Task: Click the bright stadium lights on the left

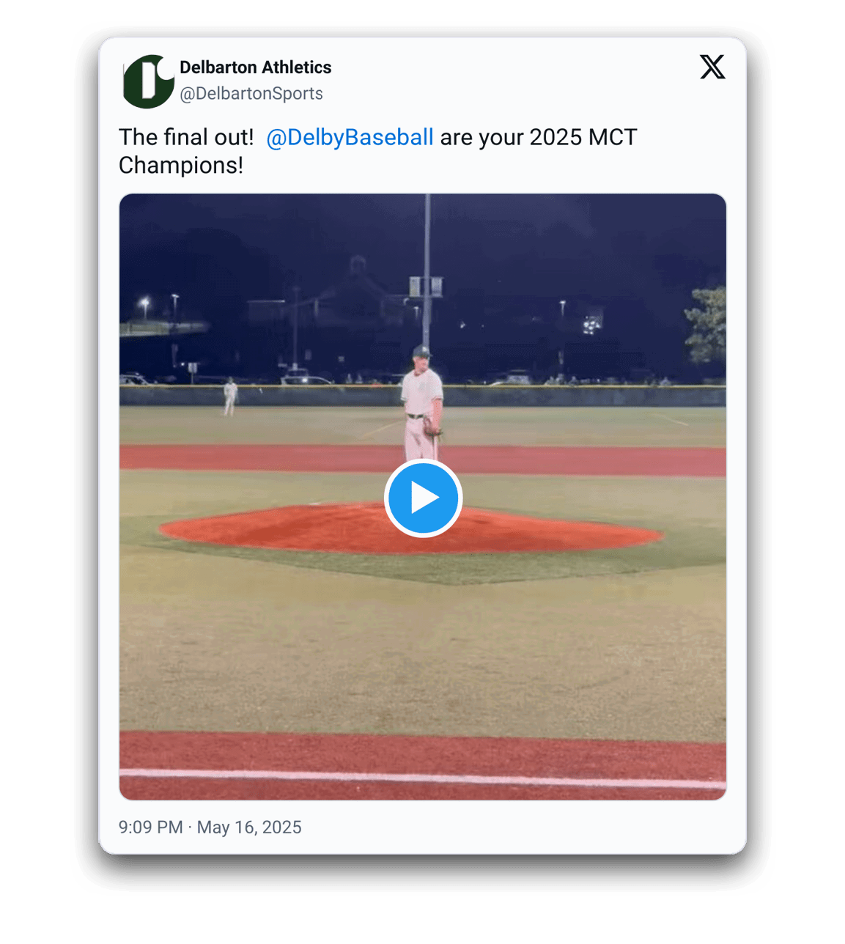Action: pos(144,302)
